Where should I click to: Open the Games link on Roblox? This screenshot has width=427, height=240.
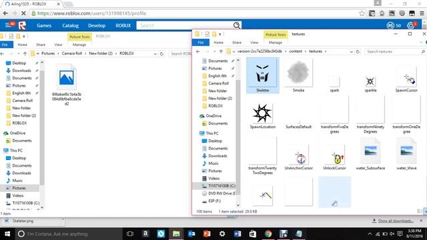pyautogui.click(x=44, y=25)
